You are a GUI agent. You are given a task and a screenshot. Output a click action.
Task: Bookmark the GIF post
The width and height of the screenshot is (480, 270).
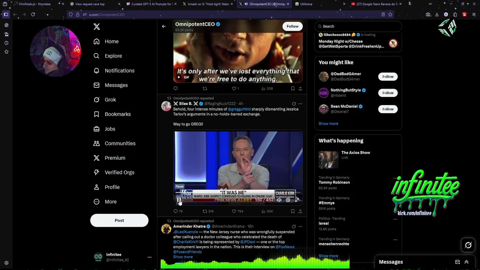292,88
